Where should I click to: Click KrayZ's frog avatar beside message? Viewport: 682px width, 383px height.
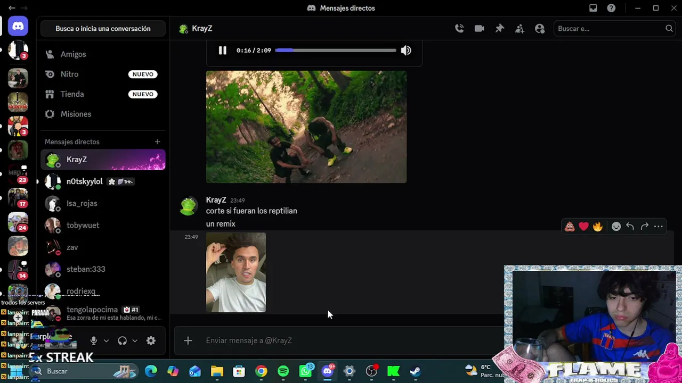click(188, 206)
